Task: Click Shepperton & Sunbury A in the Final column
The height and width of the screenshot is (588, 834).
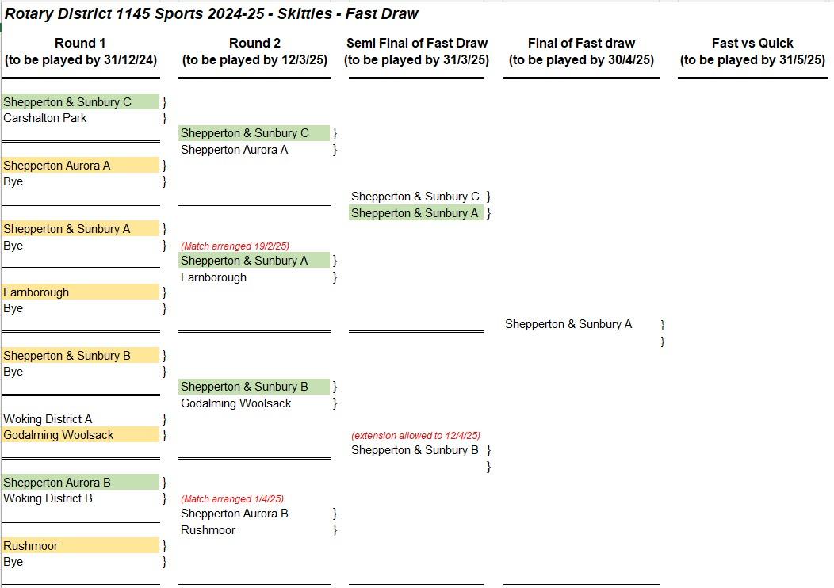Action: click(x=568, y=324)
